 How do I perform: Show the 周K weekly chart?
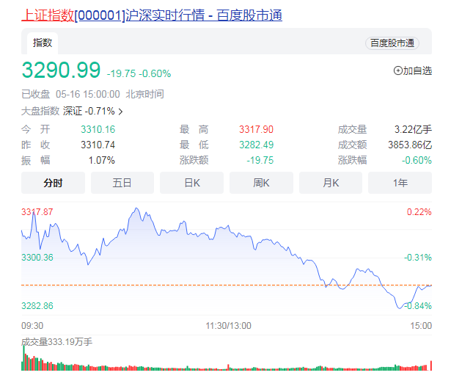[x=261, y=183]
